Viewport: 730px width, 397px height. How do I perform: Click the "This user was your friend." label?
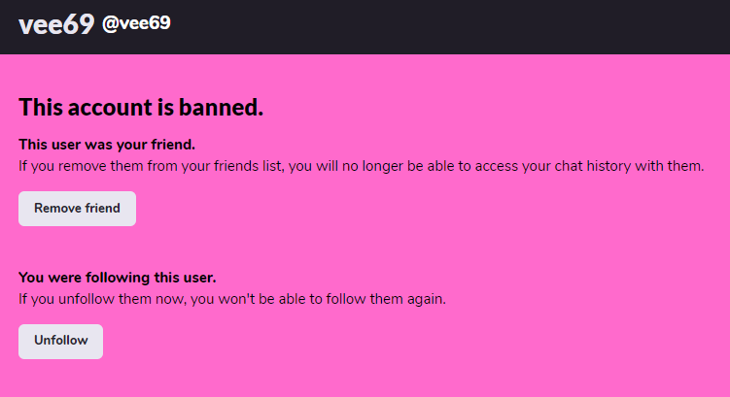tap(107, 145)
